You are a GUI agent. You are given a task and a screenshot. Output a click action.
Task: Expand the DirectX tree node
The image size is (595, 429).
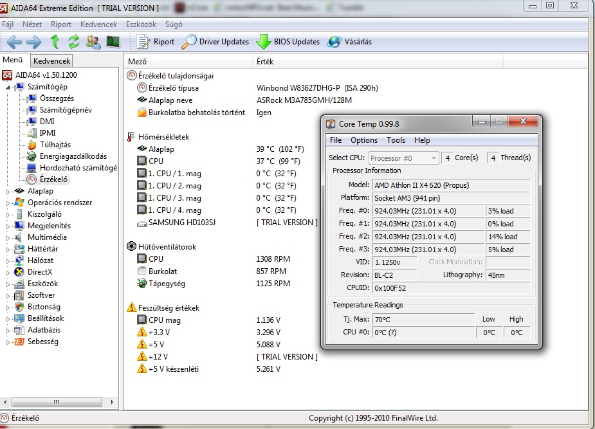pyautogui.click(x=8, y=272)
